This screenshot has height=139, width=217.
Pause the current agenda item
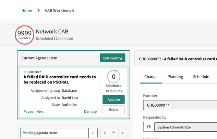click(x=28, y=111)
